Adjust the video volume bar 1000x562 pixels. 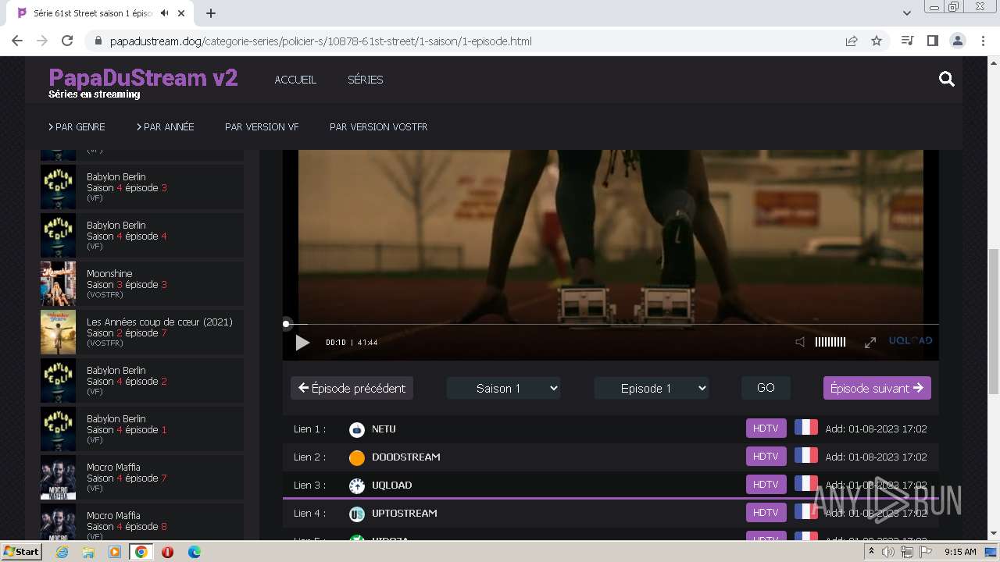coord(830,342)
